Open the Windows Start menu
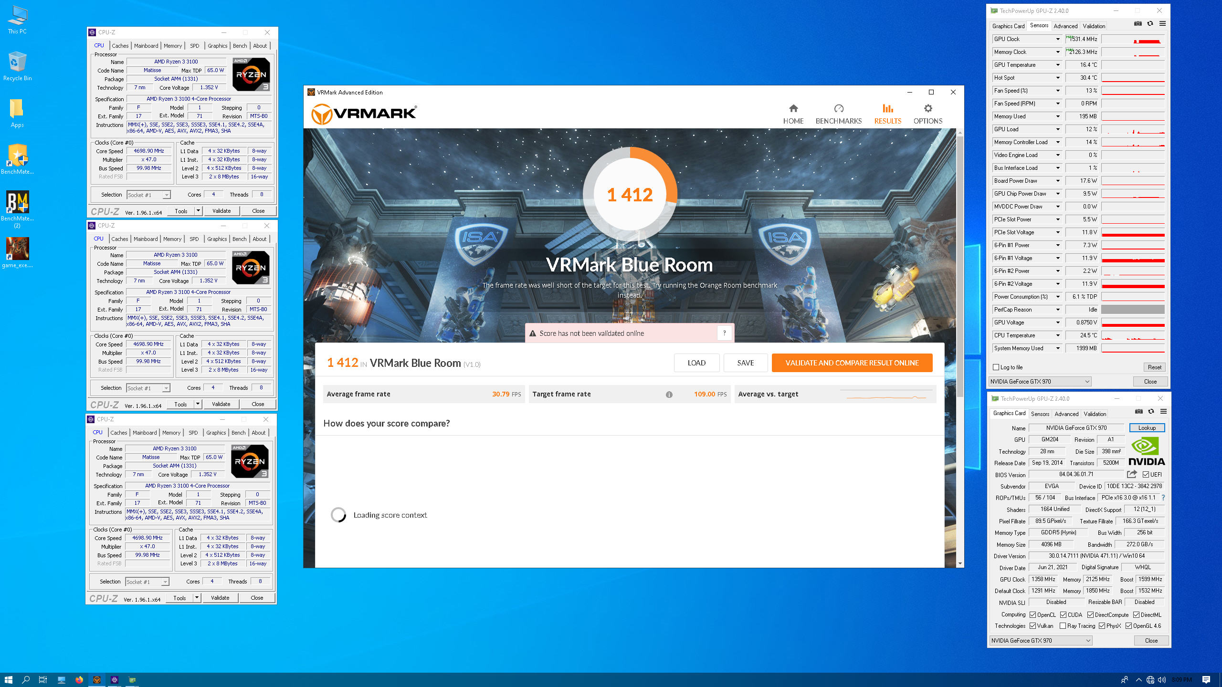 (x=8, y=679)
